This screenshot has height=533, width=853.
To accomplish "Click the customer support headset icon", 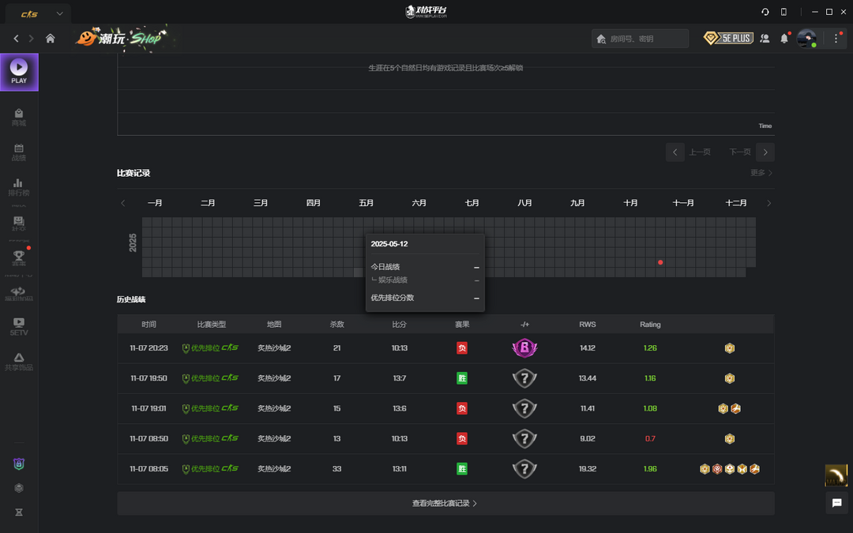I will (x=765, y=12).
